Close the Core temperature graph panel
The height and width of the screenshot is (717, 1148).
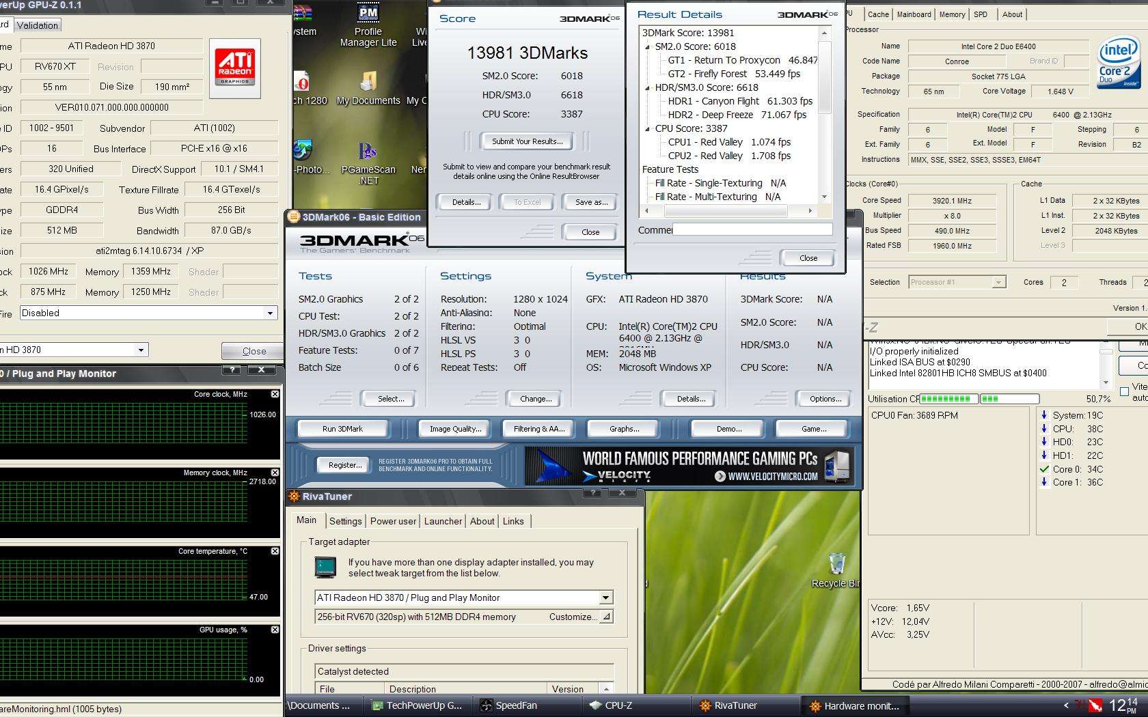[x=275, y=551]
